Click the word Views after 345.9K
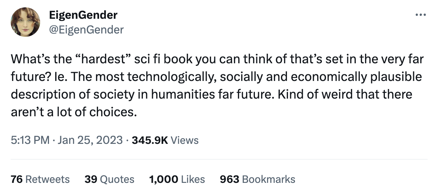 pos(185,140)
